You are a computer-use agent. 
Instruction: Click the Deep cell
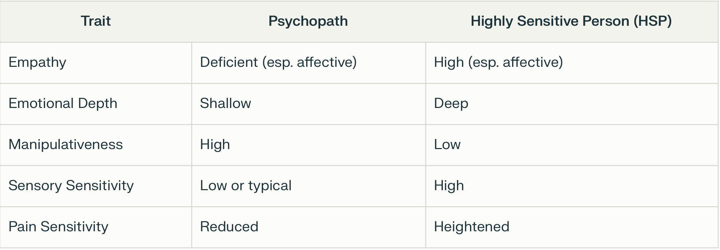[x=451, y=104]
